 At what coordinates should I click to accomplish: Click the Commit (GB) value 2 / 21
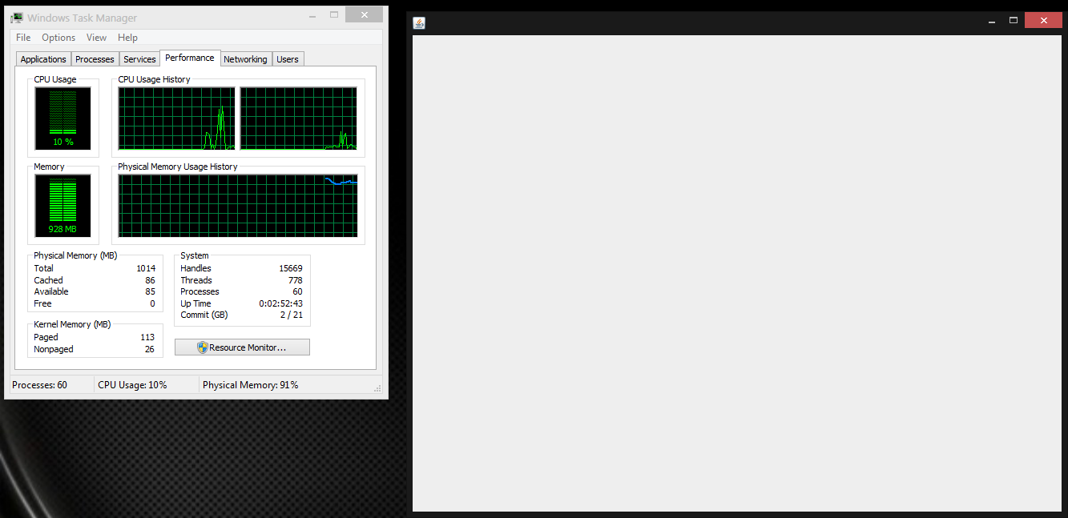coord(292,315)
